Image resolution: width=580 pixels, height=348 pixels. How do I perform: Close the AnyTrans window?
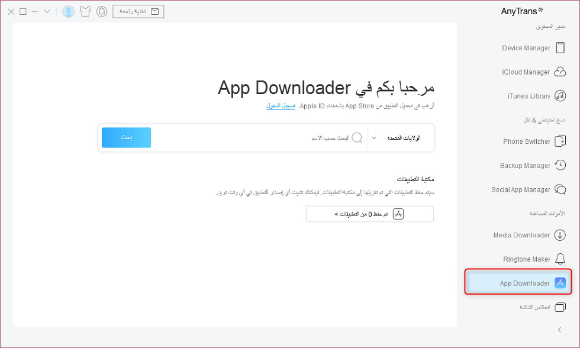pos(11,11)
